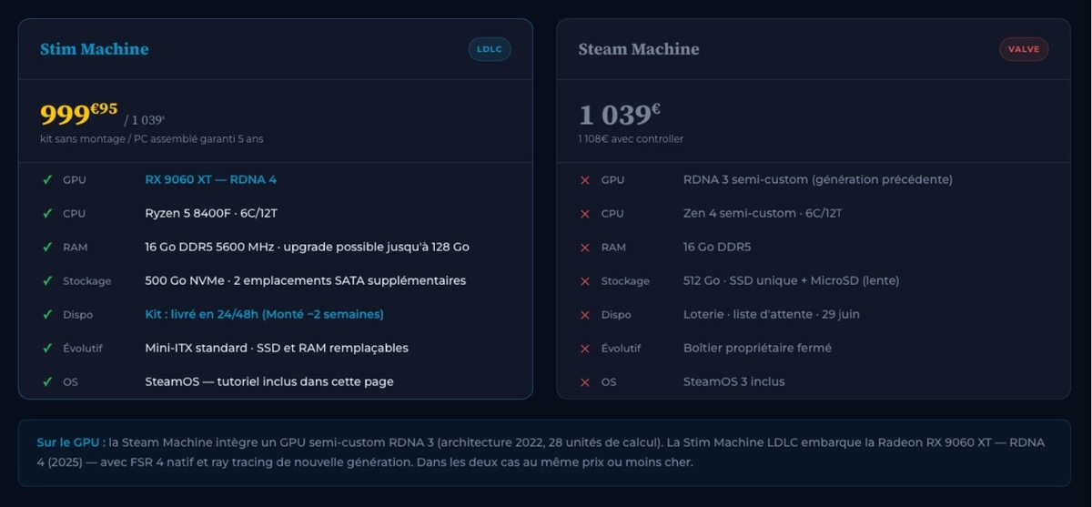The image size is (1092, 507).
Task: Click the red cross next to SteamOS 3 inclus
Action: coord(585,382)
